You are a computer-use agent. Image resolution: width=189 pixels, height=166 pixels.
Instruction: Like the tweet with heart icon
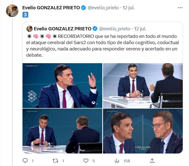[86, 160]
